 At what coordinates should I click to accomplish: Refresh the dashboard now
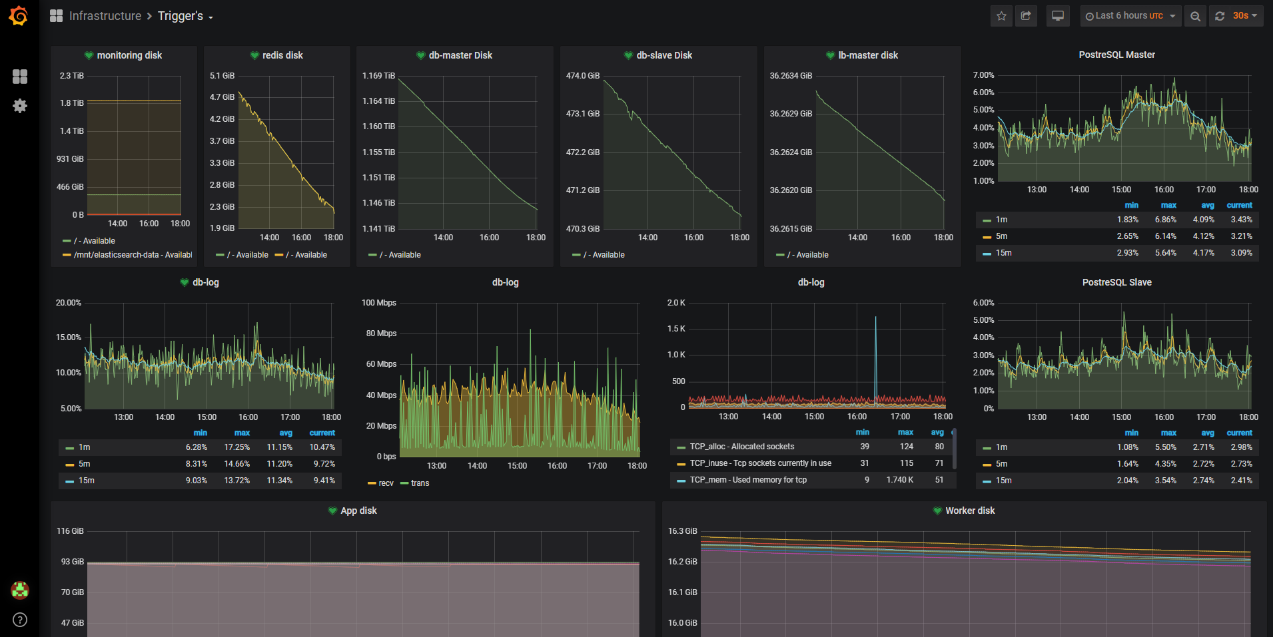[x=1220, y=16]
